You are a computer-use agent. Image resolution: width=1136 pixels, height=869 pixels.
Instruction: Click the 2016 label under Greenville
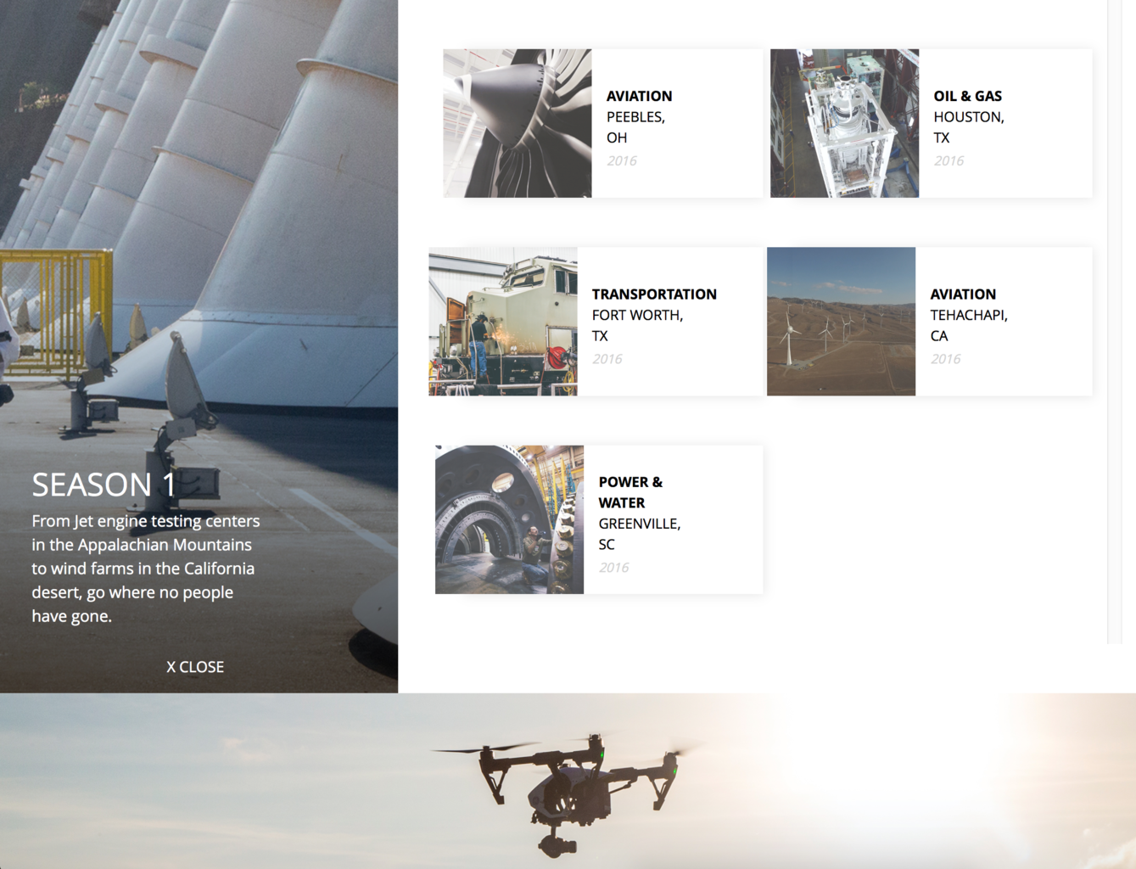click(x=613, y=567)
